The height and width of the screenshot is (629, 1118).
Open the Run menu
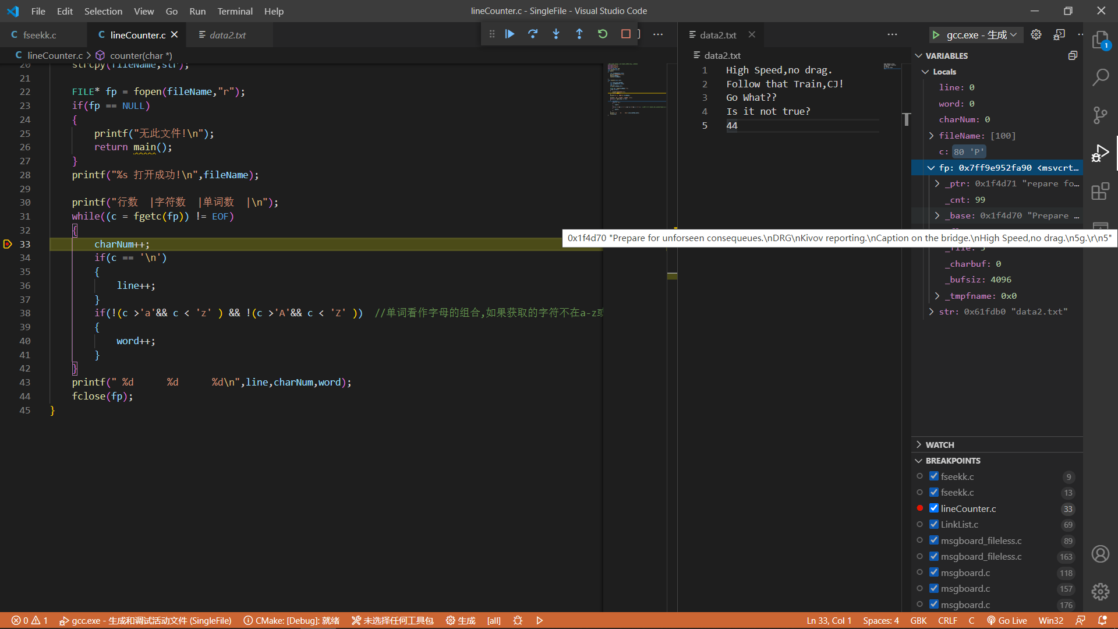tap(197, 11)
